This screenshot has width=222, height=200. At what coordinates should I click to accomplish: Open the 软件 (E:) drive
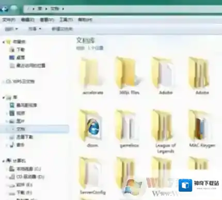pyautogui.click(x=24, y=185)
